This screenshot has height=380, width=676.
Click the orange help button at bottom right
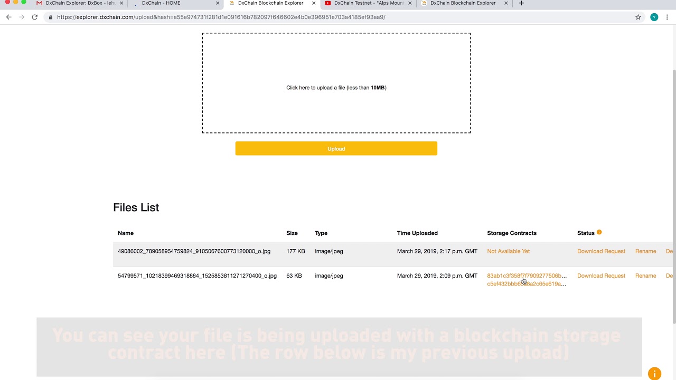click(654, 373)
